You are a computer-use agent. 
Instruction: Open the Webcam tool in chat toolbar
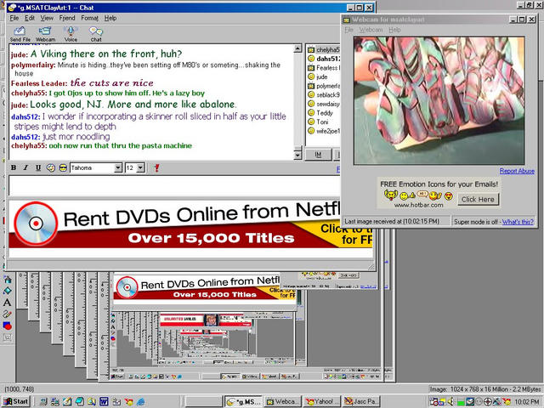point(45,34)
